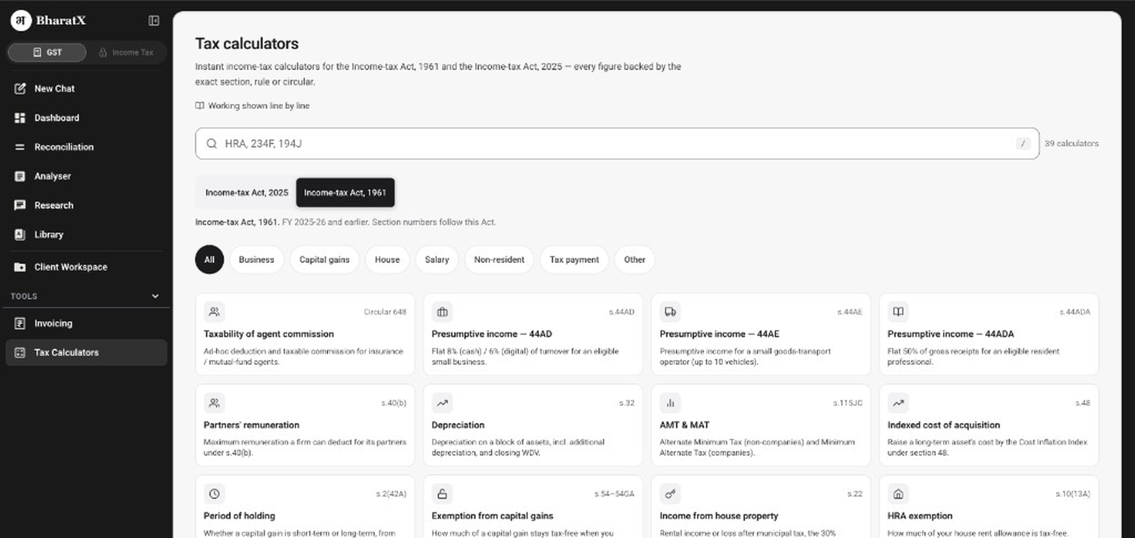
Task: Select Income-tax Act, 1961 tab
Action: click(345, 193)
